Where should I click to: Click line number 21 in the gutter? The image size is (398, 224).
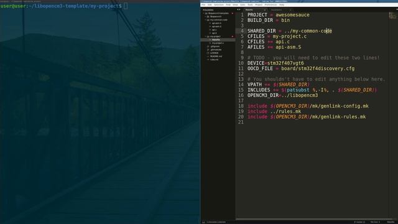coord(241,122)
